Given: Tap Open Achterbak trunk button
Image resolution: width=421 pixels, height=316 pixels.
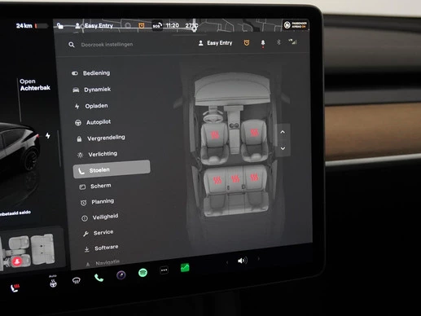Looking at the screenshot, I should point(35,85).
